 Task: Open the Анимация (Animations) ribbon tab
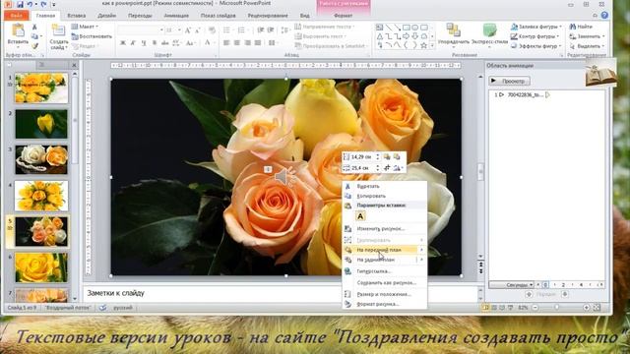pyautogui.click(x=176, y=16)
